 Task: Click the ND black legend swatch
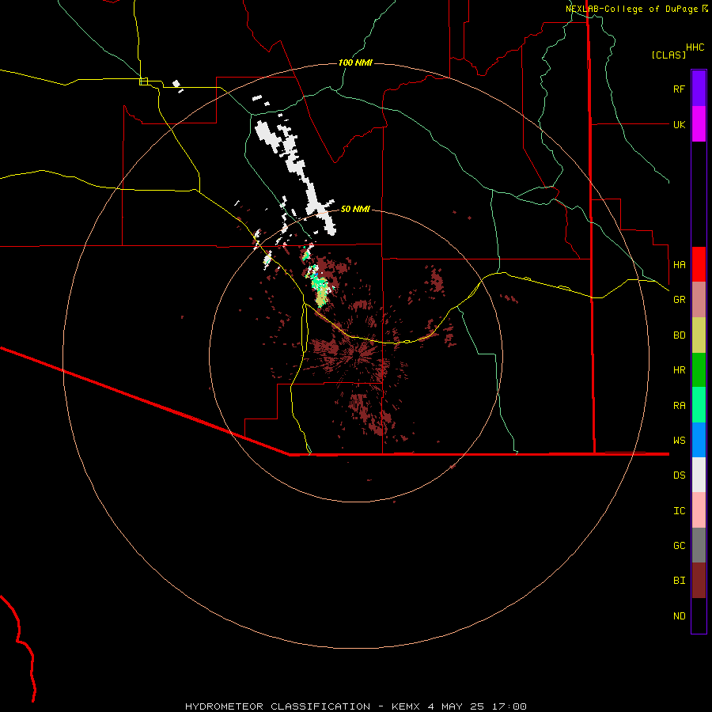coord(699,615)
